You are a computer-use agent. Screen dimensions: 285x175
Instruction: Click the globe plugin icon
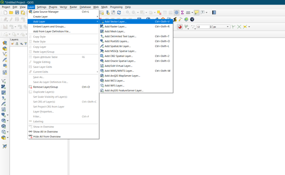point(192,19)
